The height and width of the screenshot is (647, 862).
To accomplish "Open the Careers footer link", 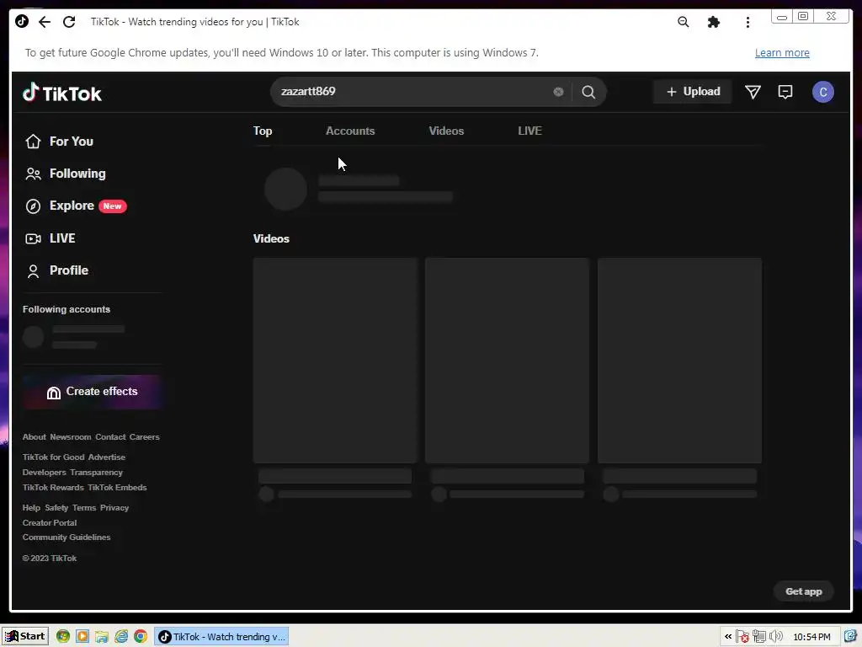I will tap(145, 437).
